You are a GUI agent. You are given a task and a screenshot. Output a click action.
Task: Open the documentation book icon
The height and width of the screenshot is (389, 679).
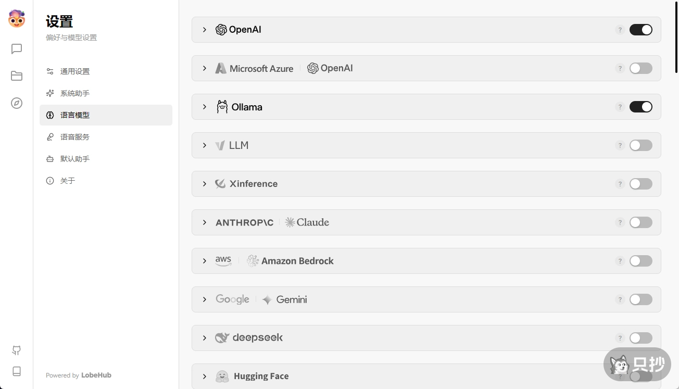(17, 371)
